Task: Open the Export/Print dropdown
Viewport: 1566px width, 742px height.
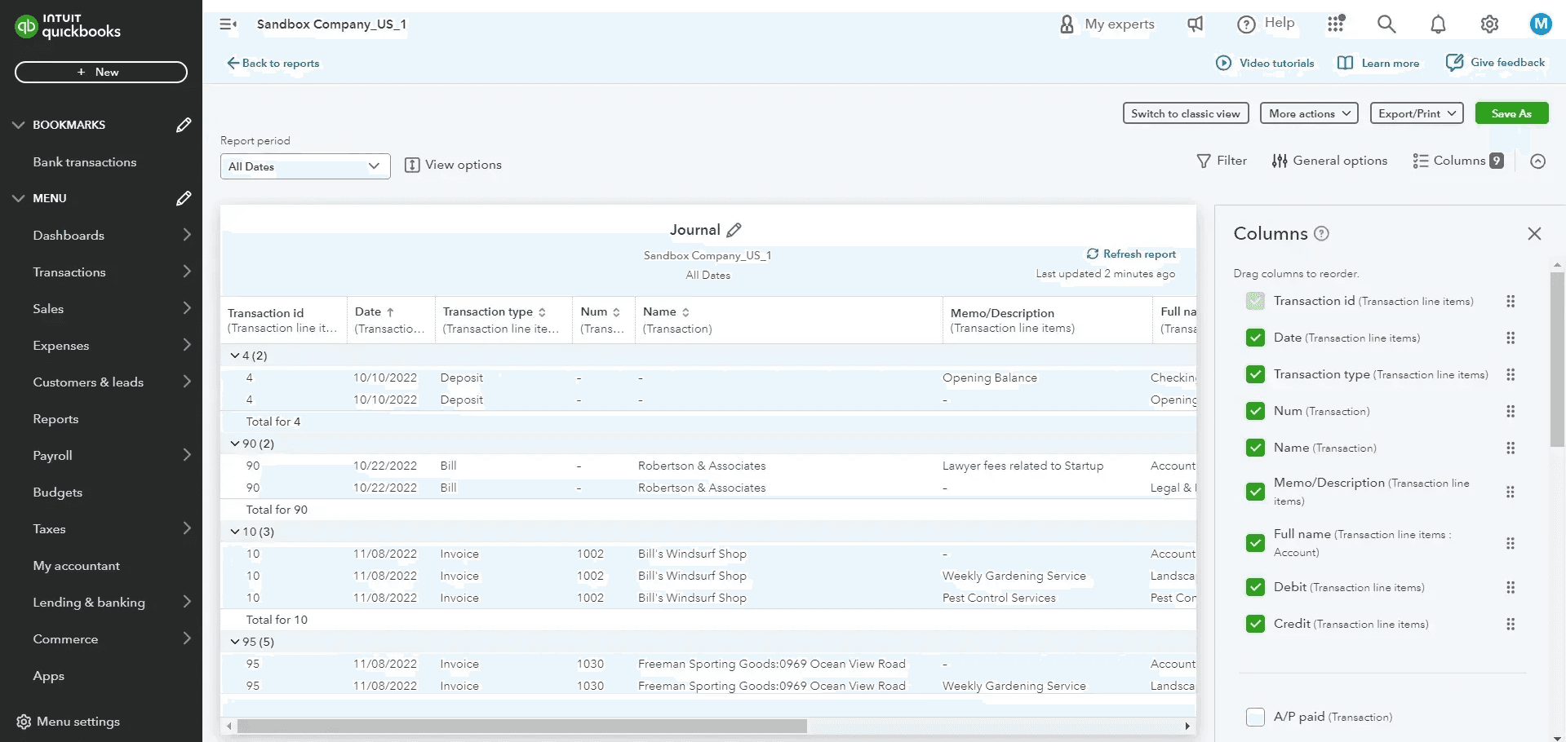Action: [x=1417, y=113]
